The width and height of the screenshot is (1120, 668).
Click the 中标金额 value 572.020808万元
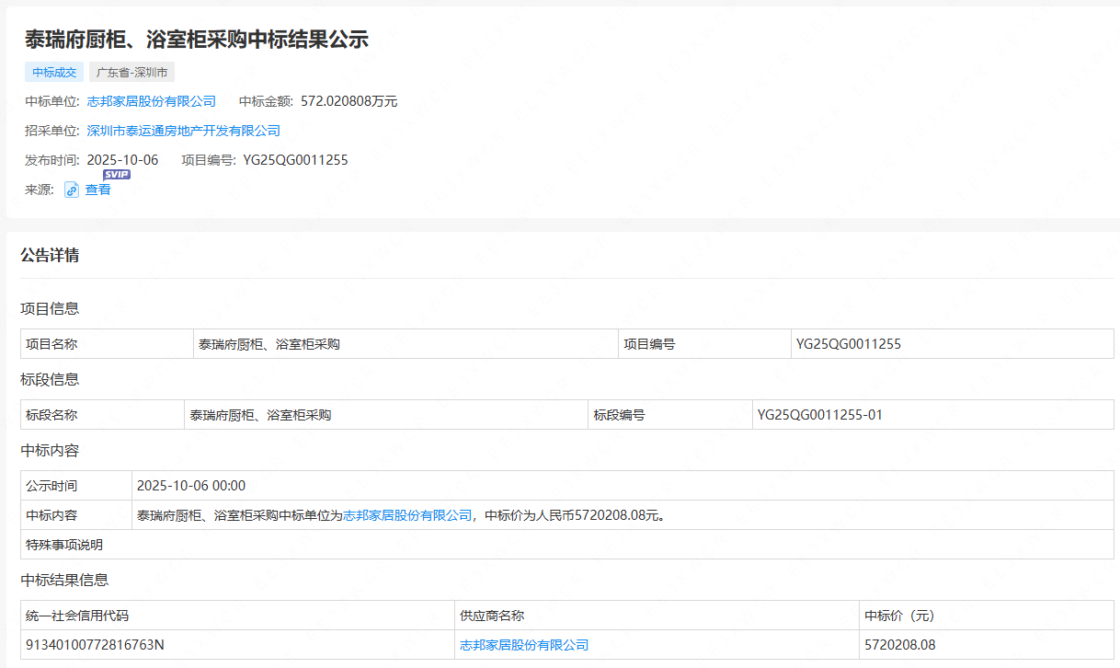click(349, 101)
